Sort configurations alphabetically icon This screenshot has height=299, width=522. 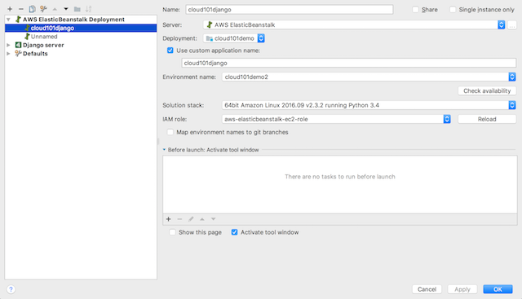coord(89,9)
